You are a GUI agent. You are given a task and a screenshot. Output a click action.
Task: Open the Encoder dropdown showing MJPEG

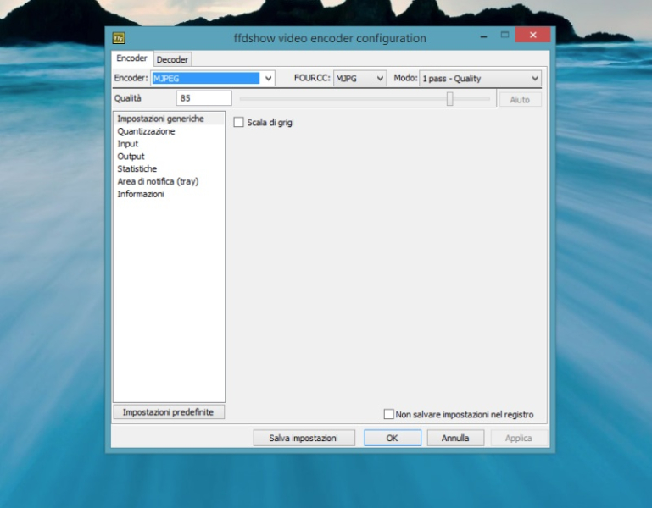tap(269, 79)
